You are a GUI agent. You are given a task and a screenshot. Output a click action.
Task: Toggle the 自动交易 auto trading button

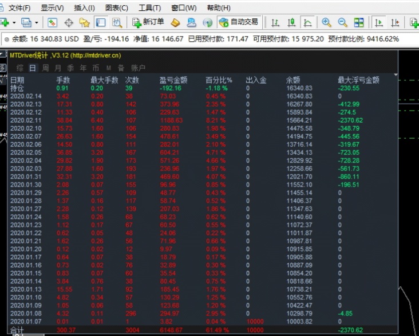(239, 22)
